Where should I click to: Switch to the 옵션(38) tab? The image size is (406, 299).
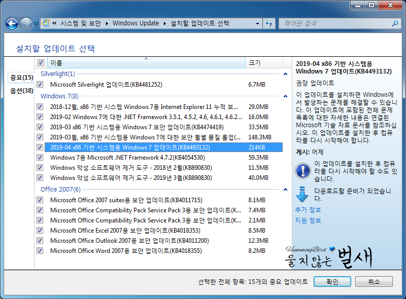pos(22,91)
